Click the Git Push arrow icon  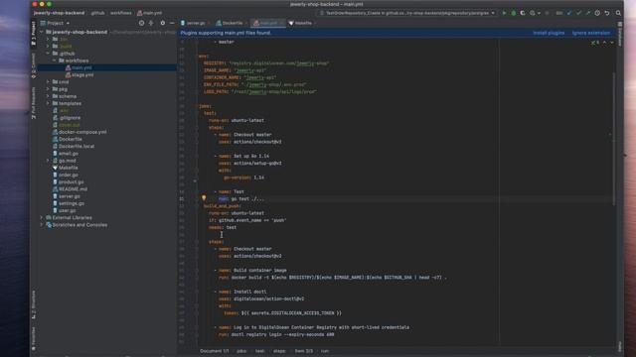[587, 13]
